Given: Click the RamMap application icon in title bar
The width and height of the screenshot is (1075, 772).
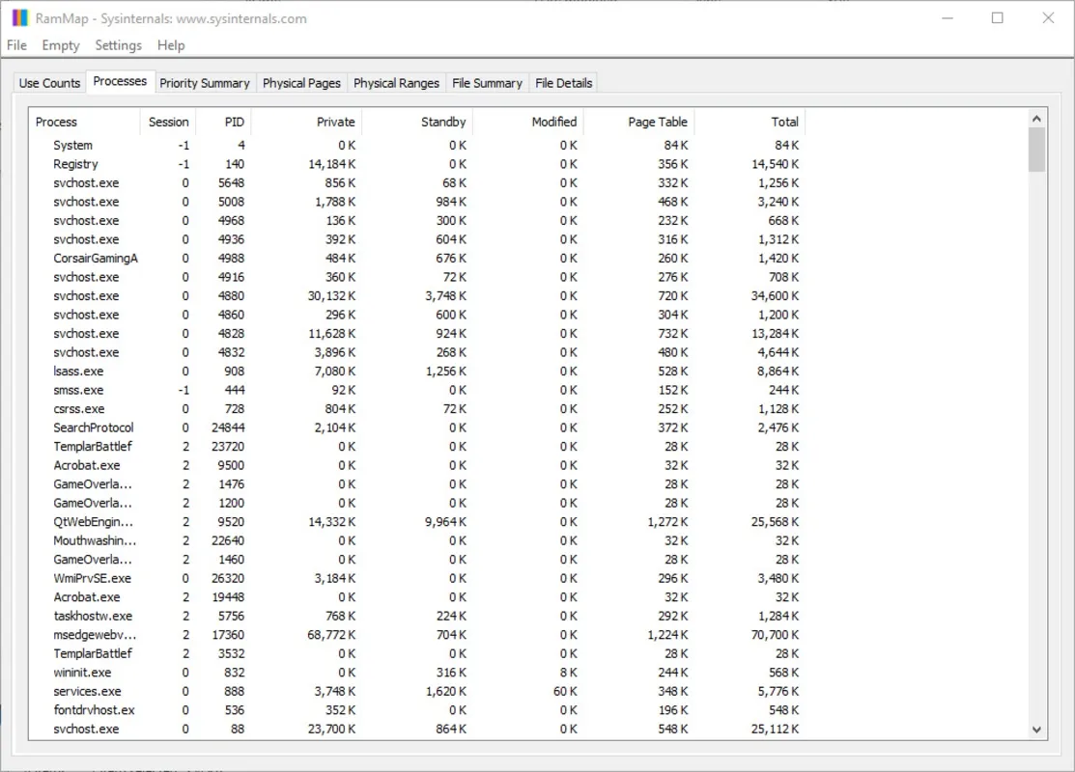Looking at the screenshot, I should coord(20,17).
